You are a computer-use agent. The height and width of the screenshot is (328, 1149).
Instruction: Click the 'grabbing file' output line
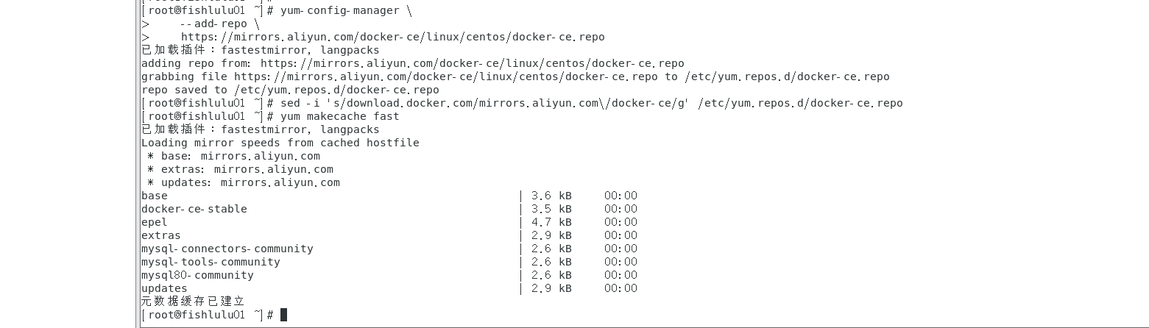515,76
